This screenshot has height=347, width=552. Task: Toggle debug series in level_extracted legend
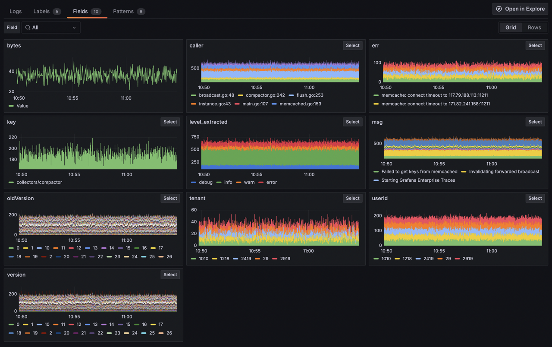(205, 182)
